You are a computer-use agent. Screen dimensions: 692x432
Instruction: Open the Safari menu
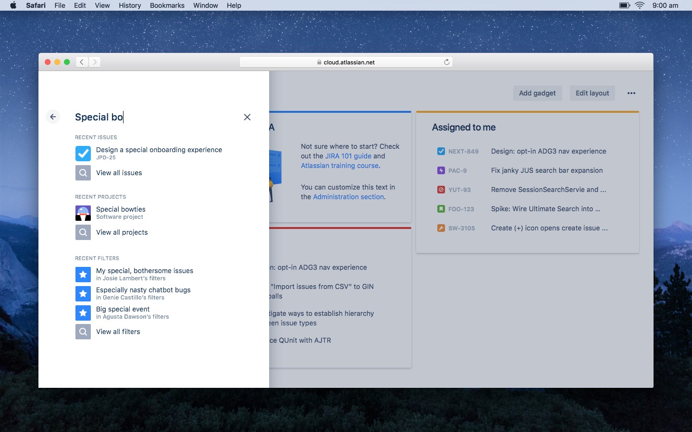(36, 5)
